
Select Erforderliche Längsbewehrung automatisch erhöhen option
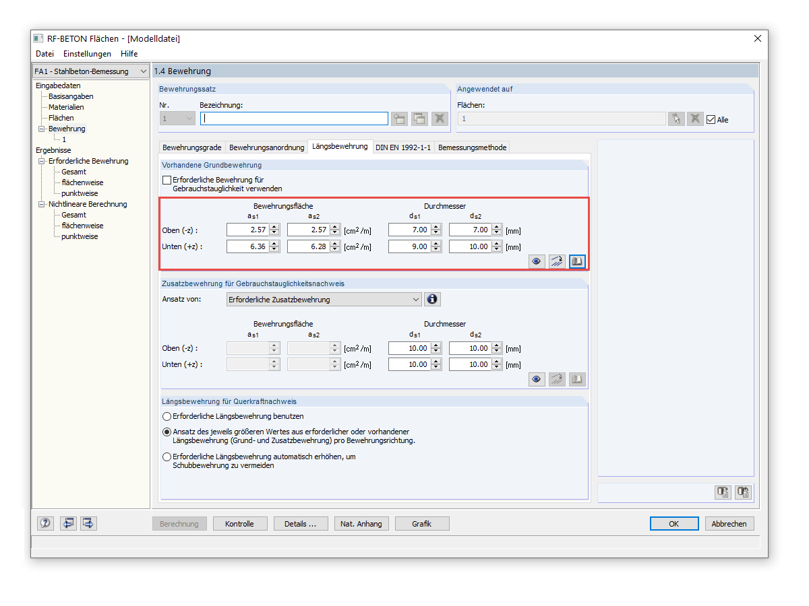click(x=167, y=457)
